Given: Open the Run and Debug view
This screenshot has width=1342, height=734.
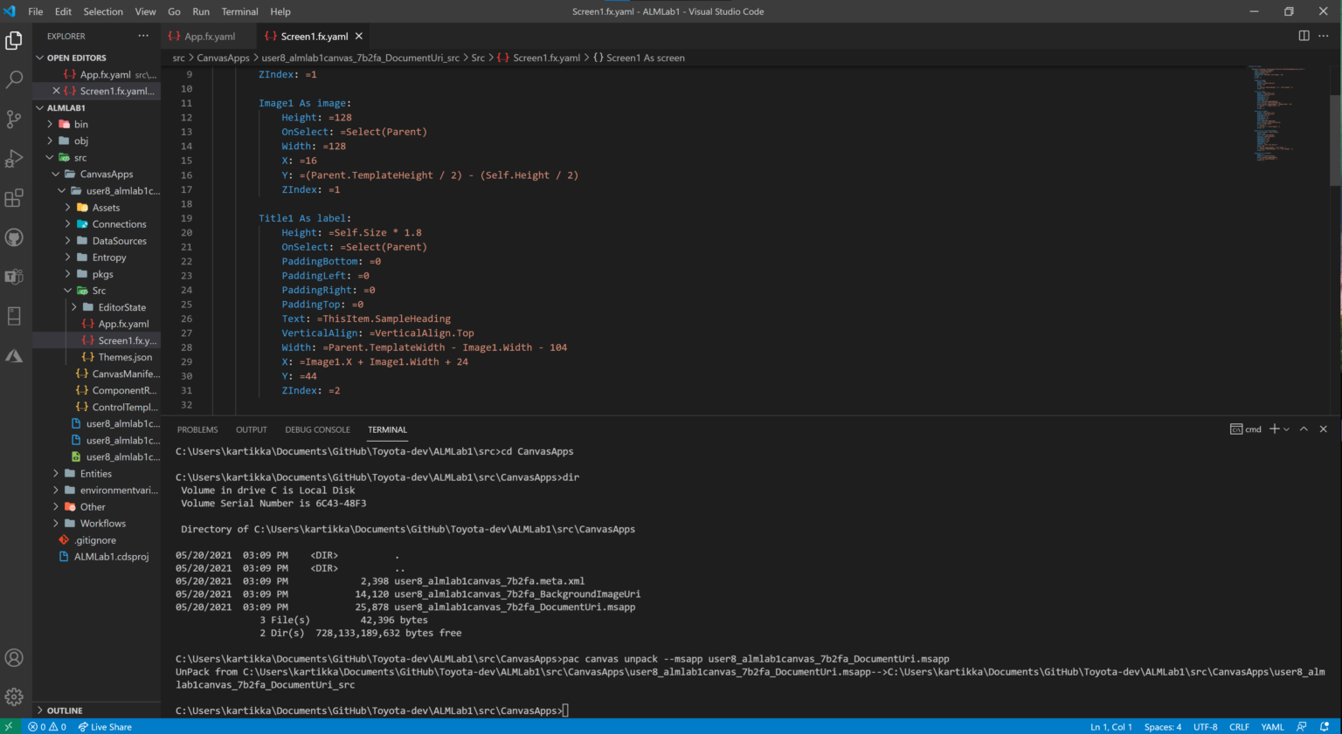Looking at the screenshot, I should [14, 158].
